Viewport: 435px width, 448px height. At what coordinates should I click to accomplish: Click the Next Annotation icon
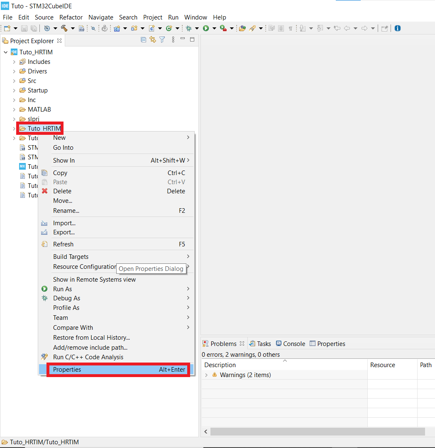[x=303, y=28]
